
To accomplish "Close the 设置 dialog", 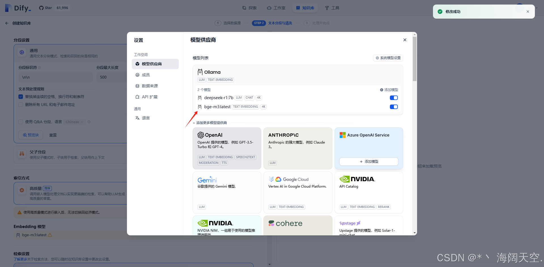I will [405, 40].
